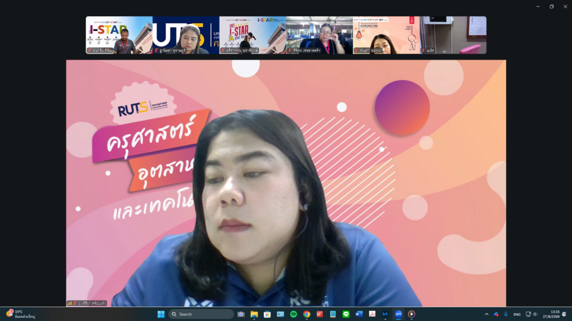The height and width of the screenshot is (321, 572).
Task: Click the blue microphone tray icon
Action: point(506,314)
